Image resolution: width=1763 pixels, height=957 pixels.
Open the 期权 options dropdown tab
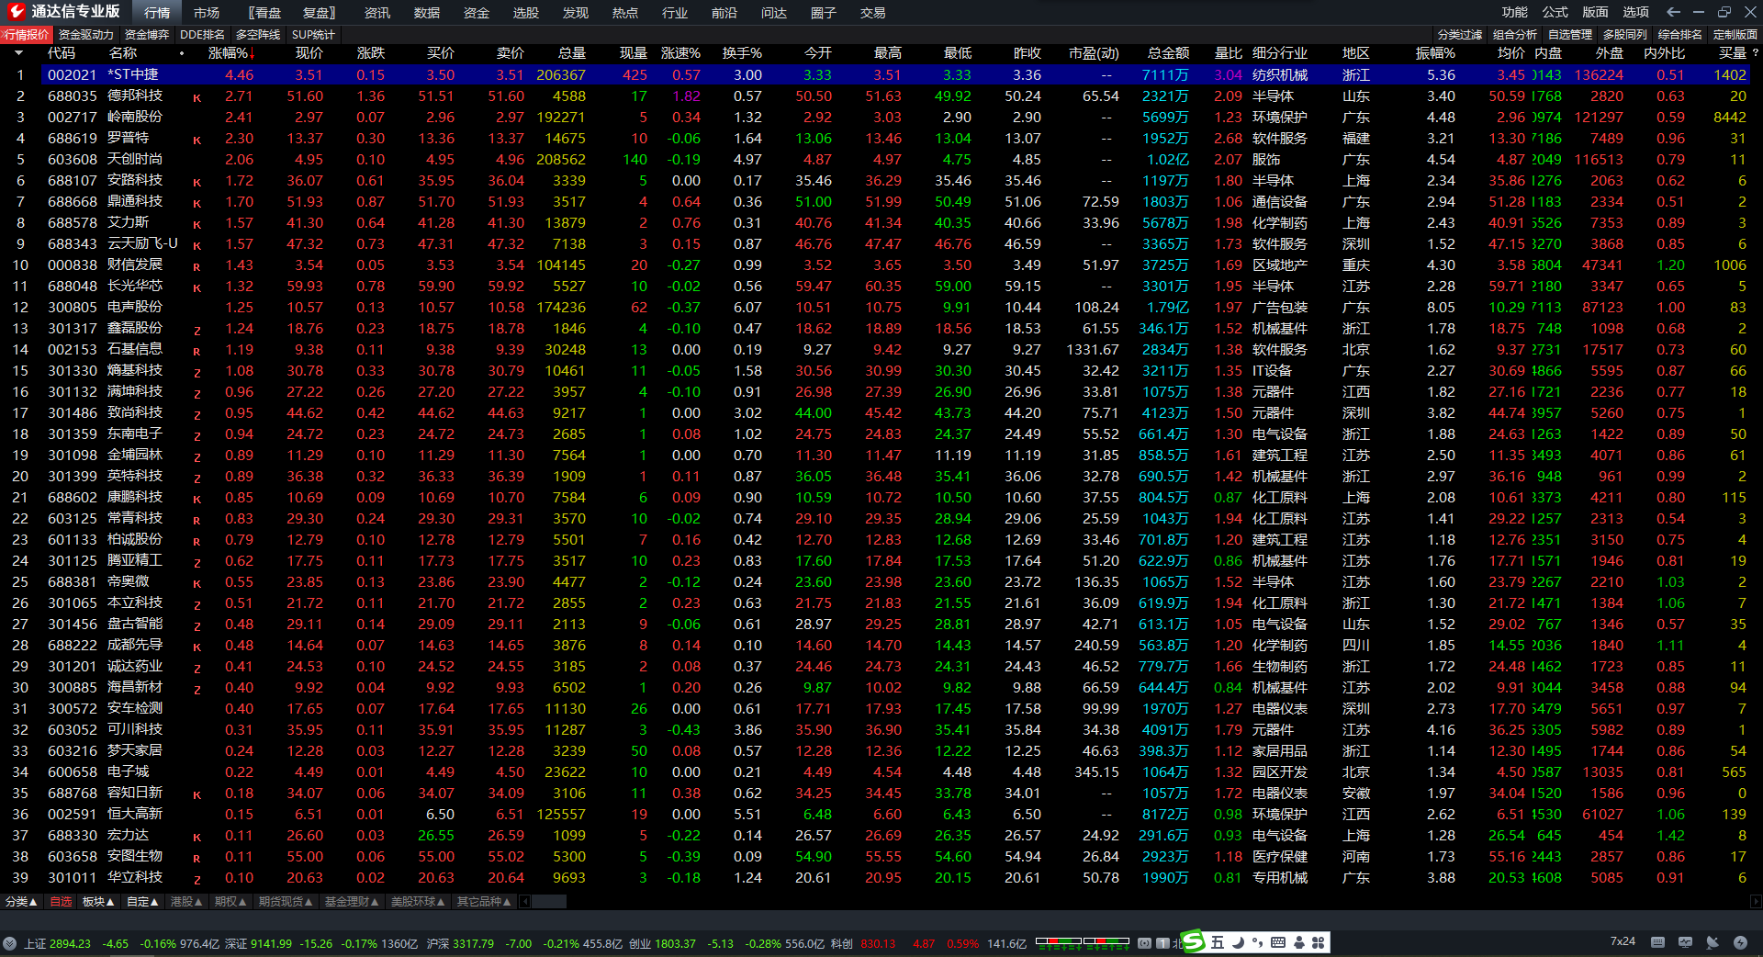231,902
